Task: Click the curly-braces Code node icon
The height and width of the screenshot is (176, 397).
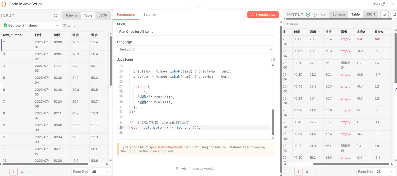Action: coord(4,4)
